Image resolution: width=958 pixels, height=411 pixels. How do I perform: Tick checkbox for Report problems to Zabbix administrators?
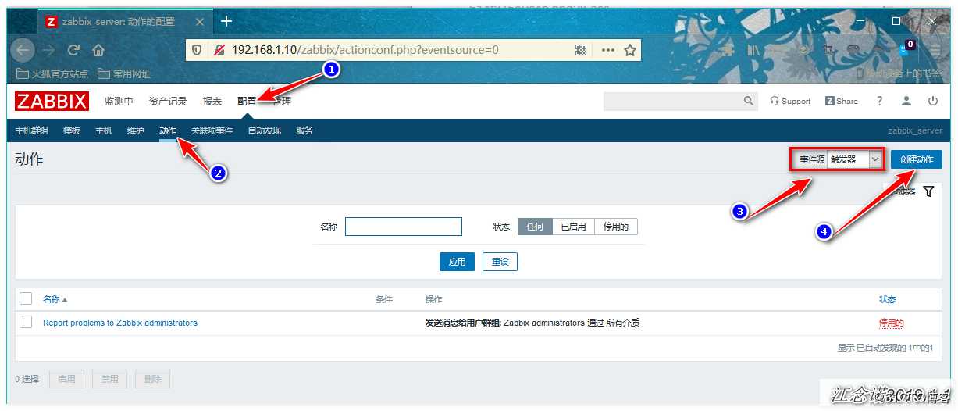tap(26, 322)
